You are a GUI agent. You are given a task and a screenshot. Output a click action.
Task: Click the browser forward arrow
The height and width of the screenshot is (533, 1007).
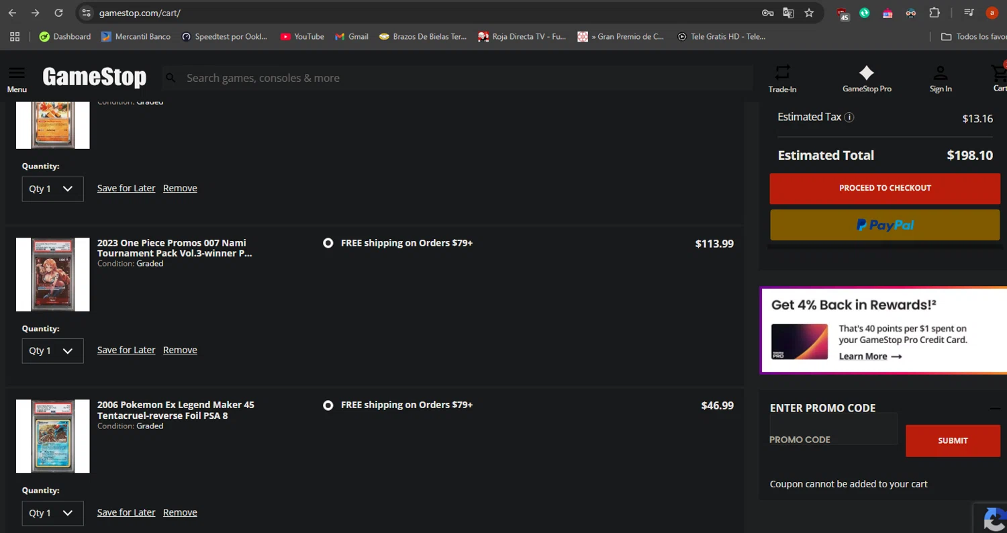[x=36, y=13]
